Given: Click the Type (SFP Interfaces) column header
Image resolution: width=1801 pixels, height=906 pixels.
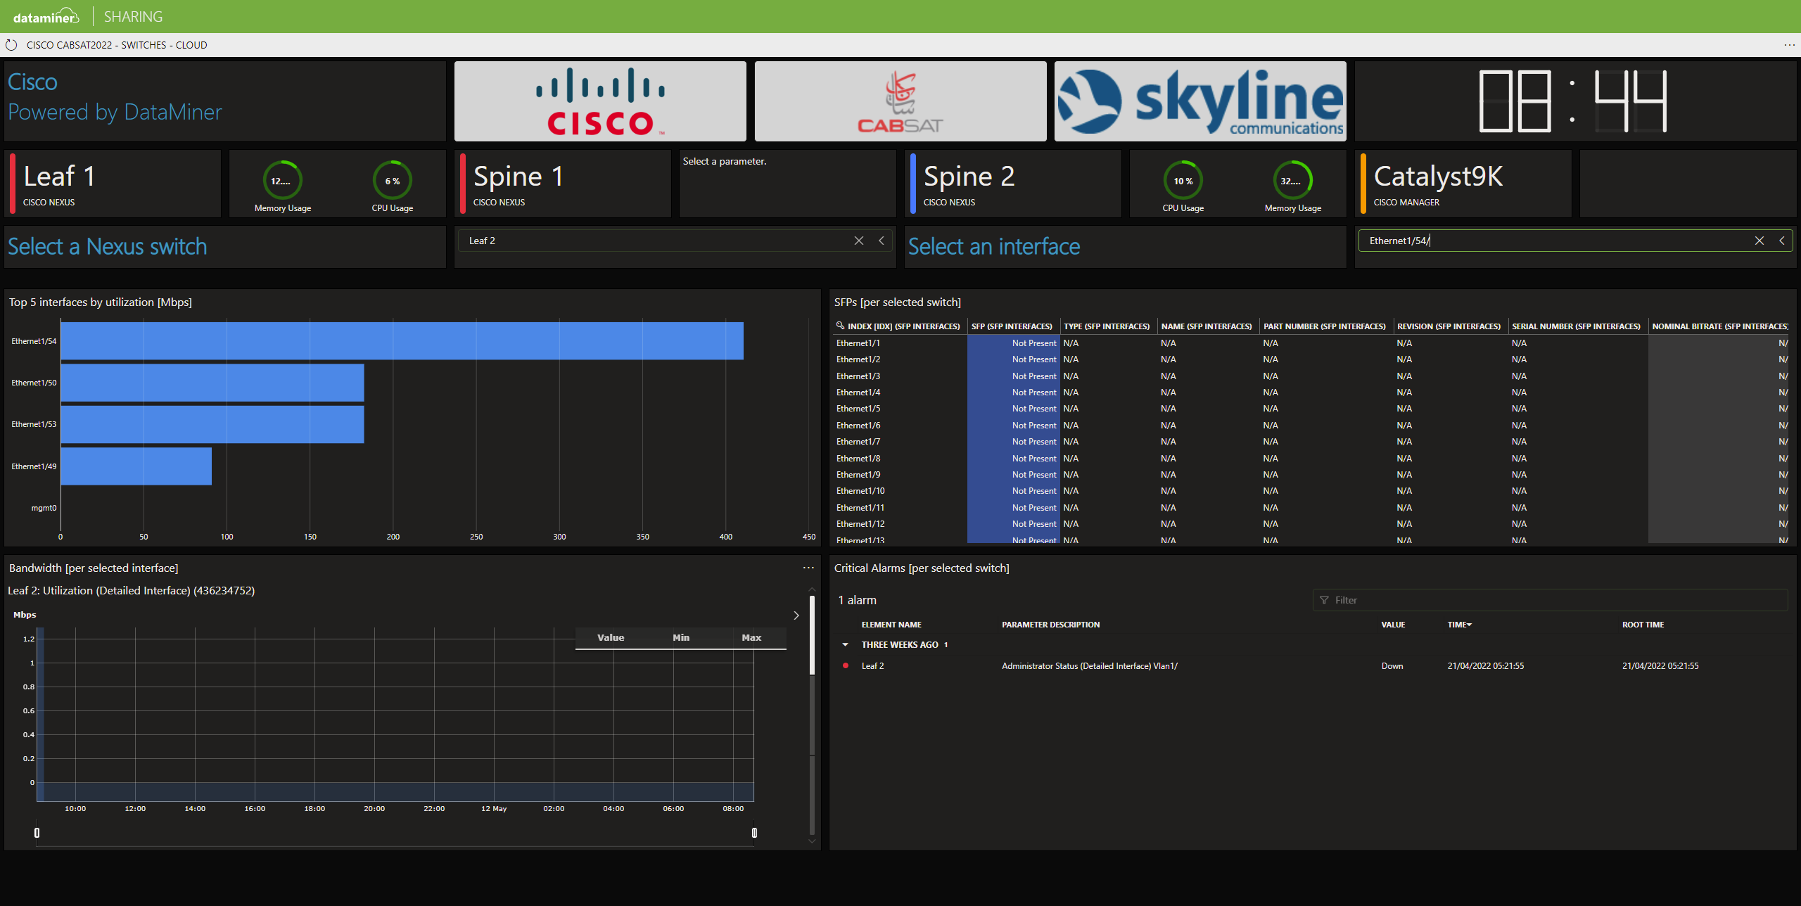Looking at the screenshot, I should click(x=1107, y=326).
